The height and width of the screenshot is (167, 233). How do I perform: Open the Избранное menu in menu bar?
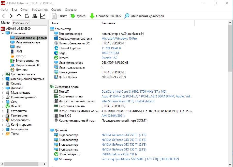point(40,10)
